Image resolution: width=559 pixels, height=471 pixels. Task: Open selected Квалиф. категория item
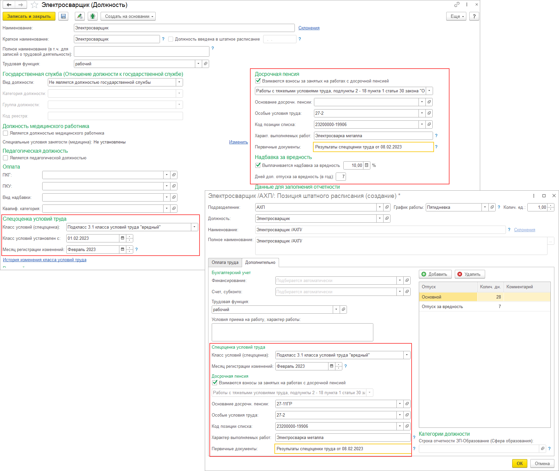pyautogui.click(x=174, y=208)
